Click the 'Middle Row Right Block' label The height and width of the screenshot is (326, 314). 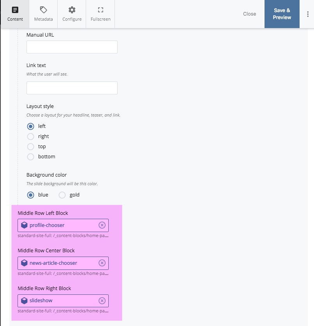pyautogui.click(x=44, y=288)
